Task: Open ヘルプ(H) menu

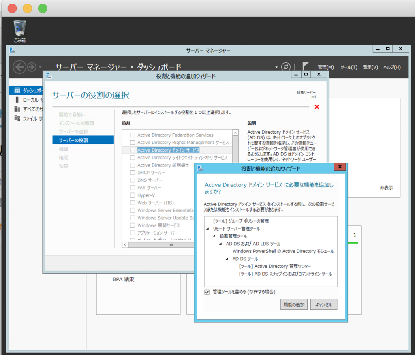Action: (392, 67)
